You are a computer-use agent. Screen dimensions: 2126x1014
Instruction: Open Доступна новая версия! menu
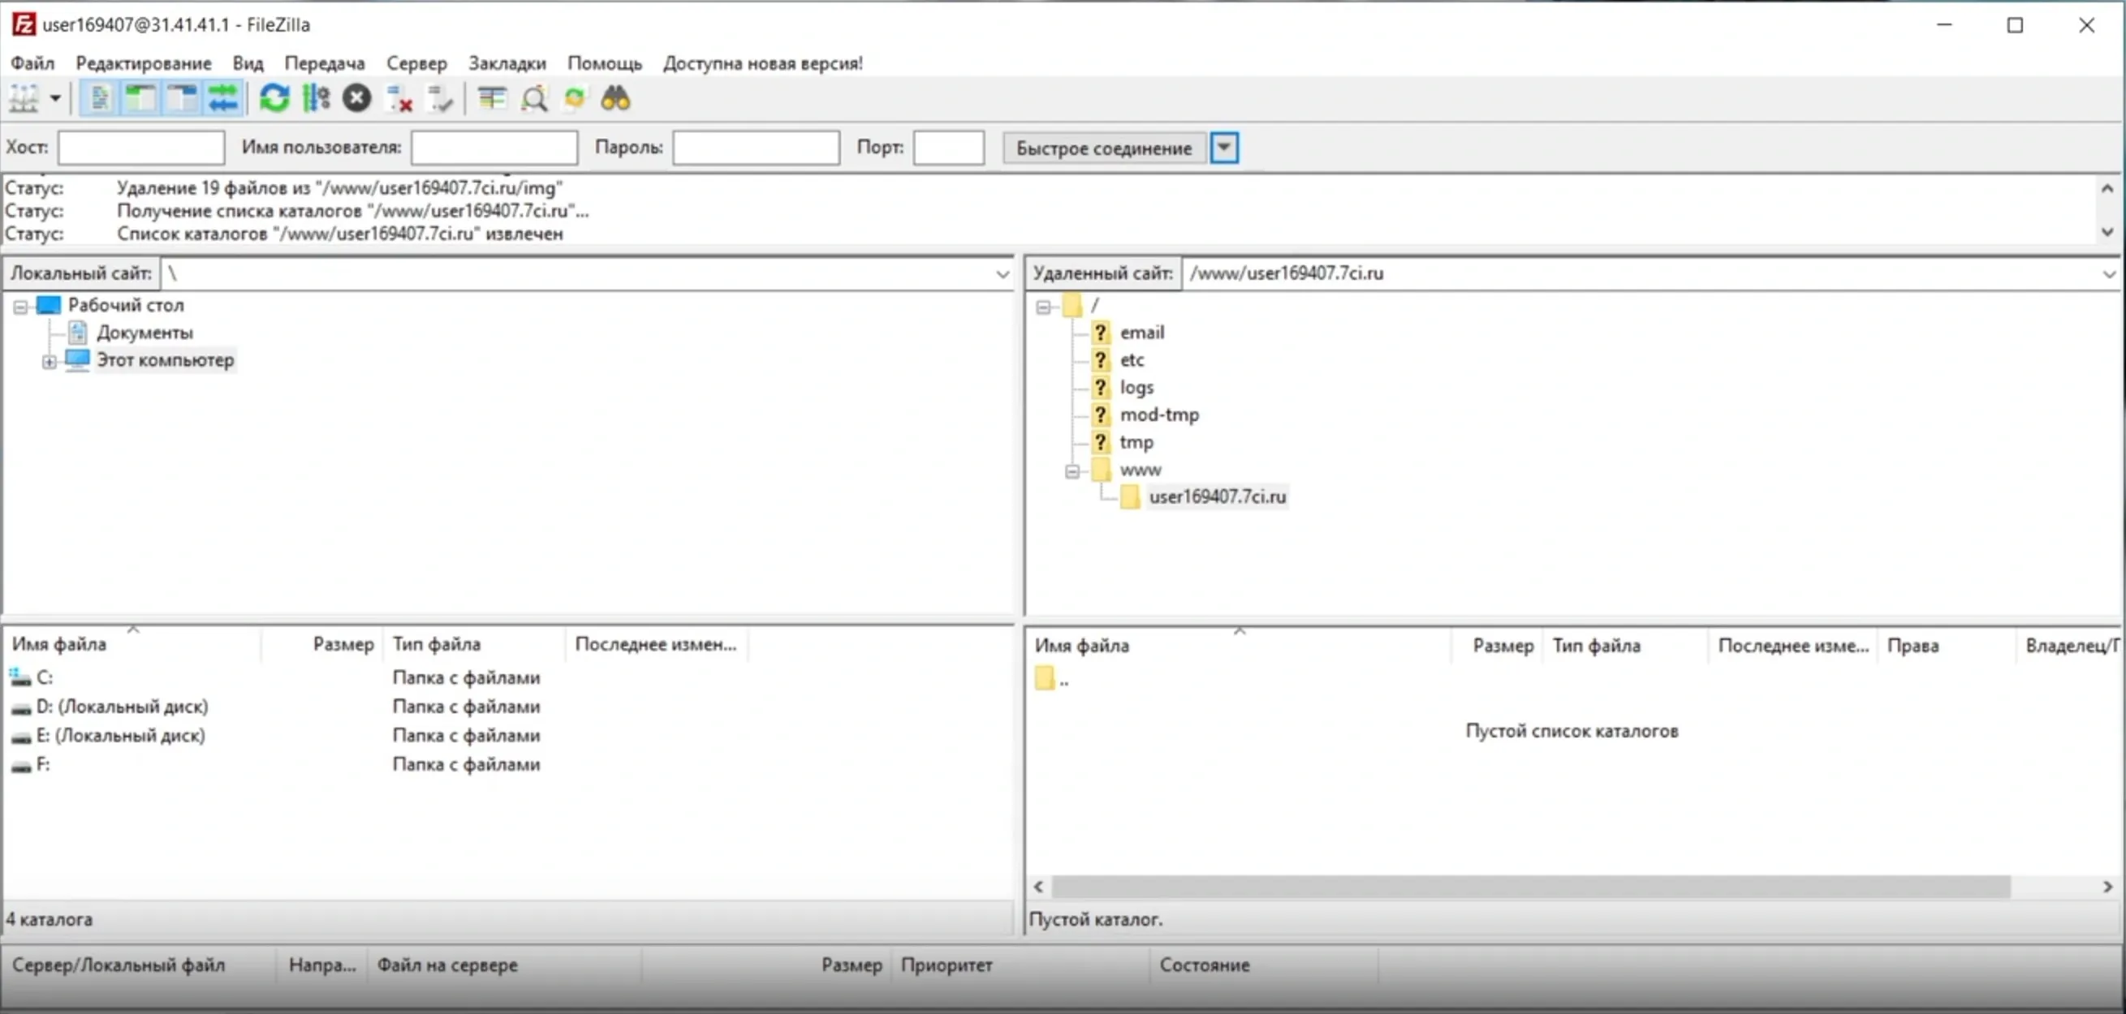pyautogui.click(x=762, y=63)
